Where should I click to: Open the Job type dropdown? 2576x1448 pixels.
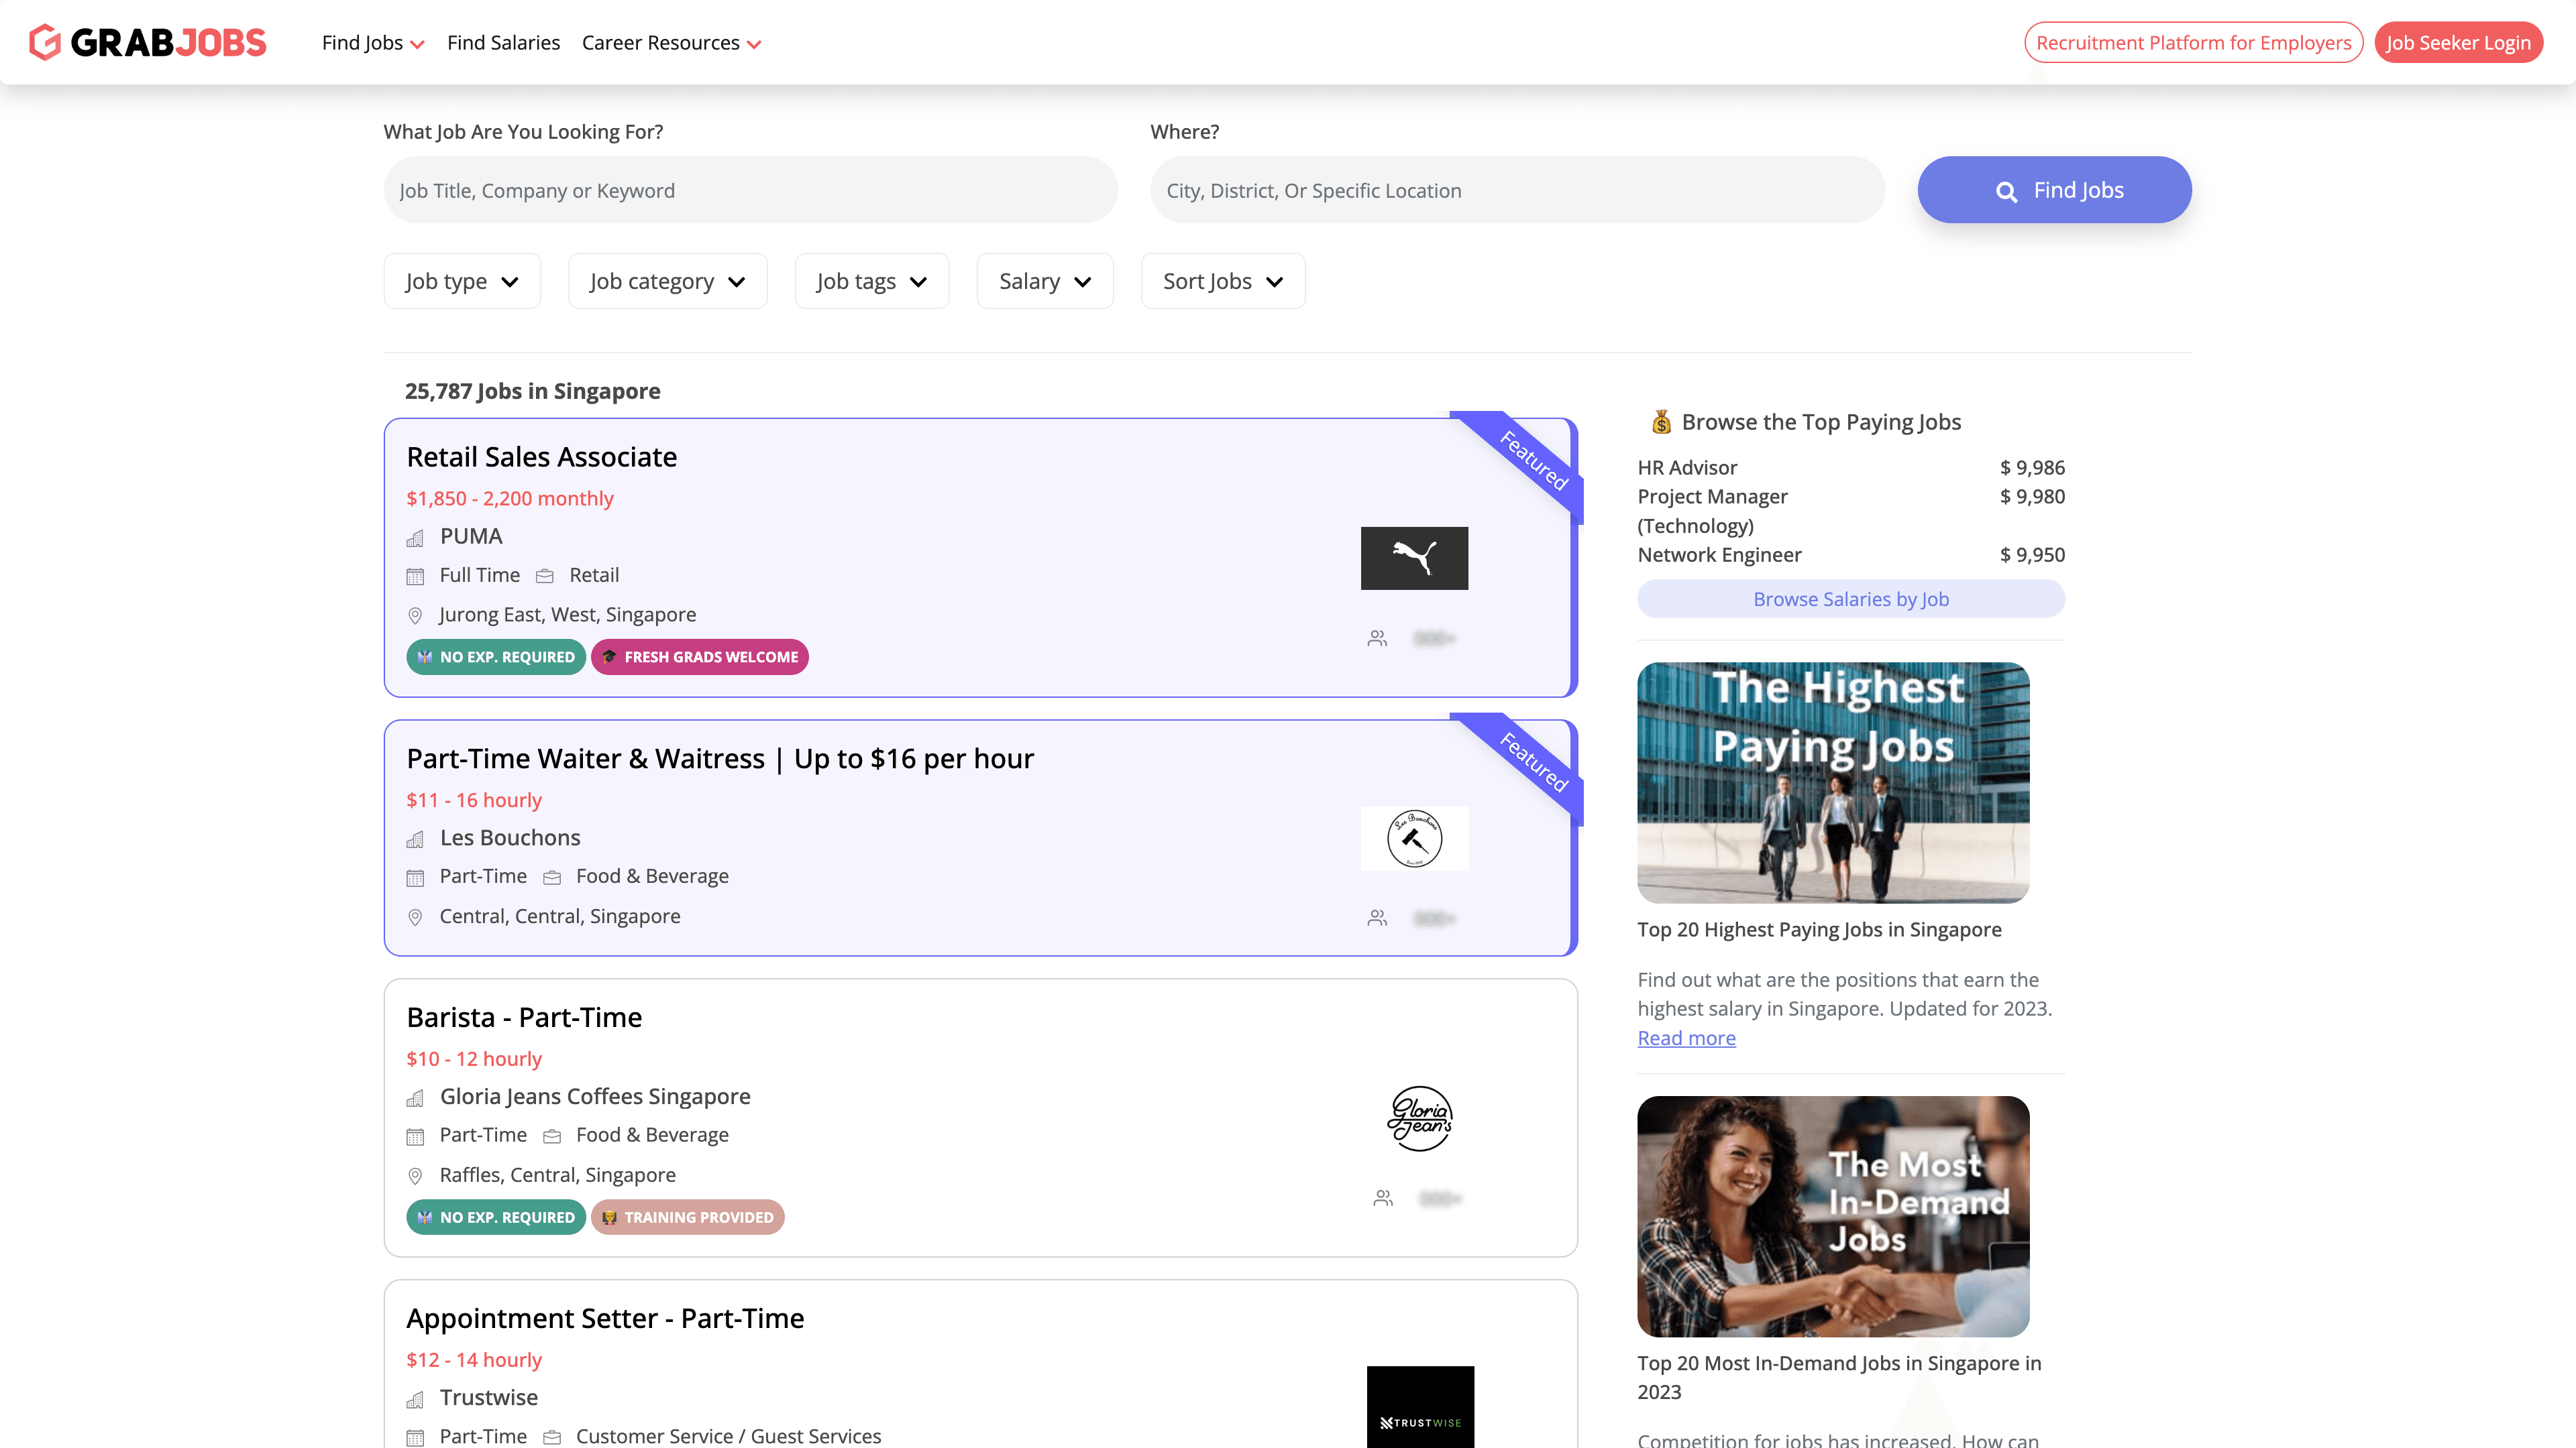(462, 282)
